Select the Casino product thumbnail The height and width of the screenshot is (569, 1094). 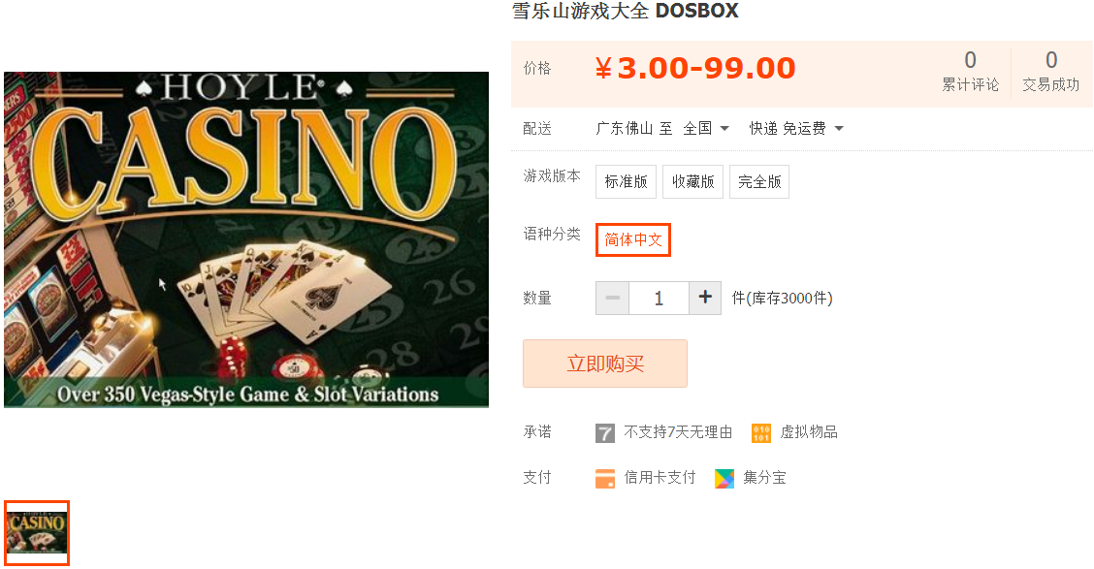click(36, 533)
